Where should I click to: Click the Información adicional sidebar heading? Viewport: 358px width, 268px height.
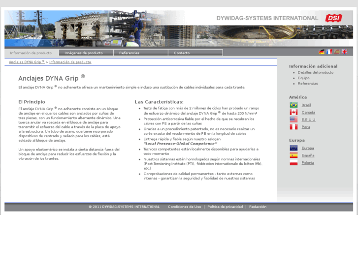tap(313, 66)
